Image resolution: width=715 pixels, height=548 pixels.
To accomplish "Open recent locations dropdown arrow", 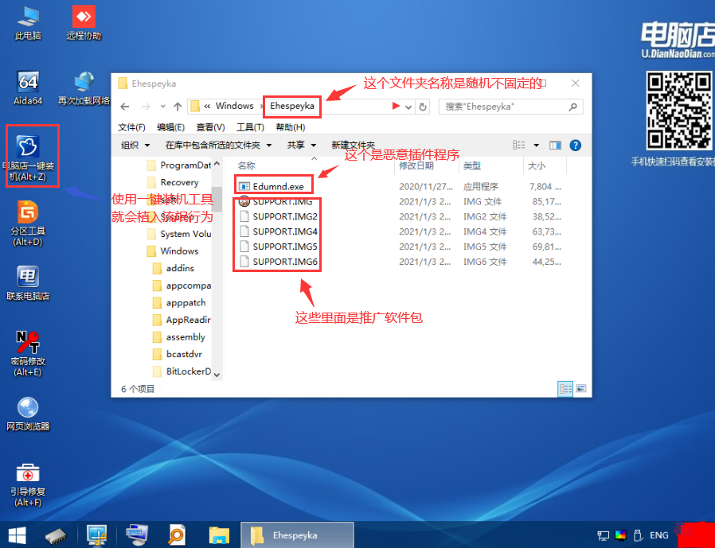I will click(162, 107).
